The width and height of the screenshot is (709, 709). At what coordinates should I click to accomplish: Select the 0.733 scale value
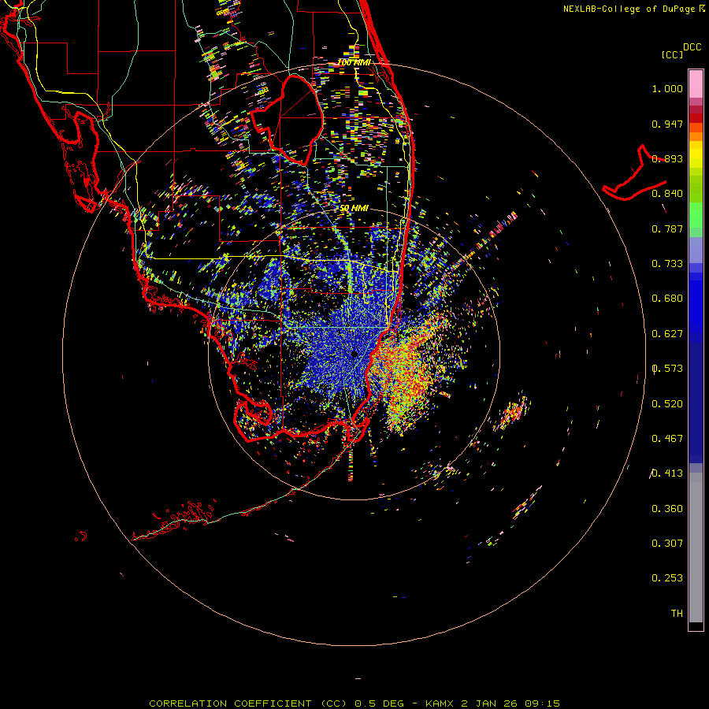[667, 264]
